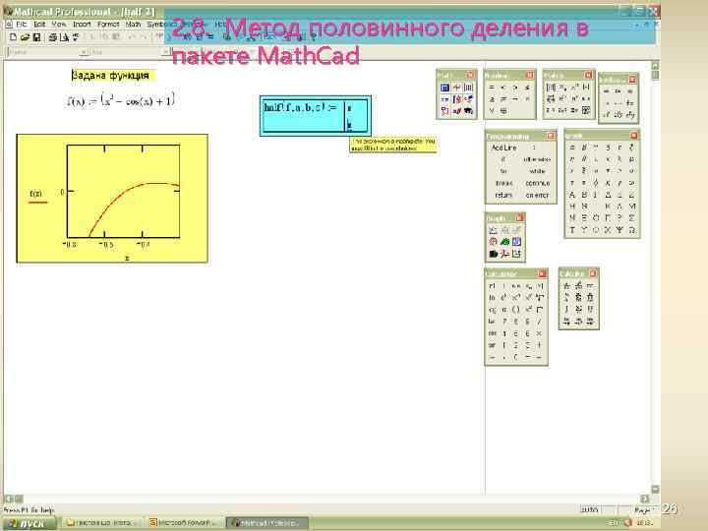Expand the font dropdown in formatting bar
This screenshot has height=531, width=708.
[x=165, y=52]
